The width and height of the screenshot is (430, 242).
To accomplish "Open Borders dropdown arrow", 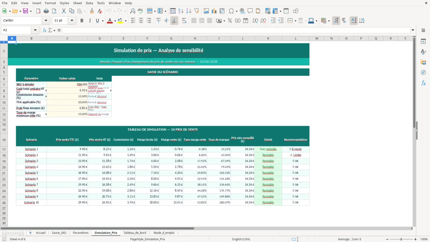I will pyautogui.click(x=295, y=21).
